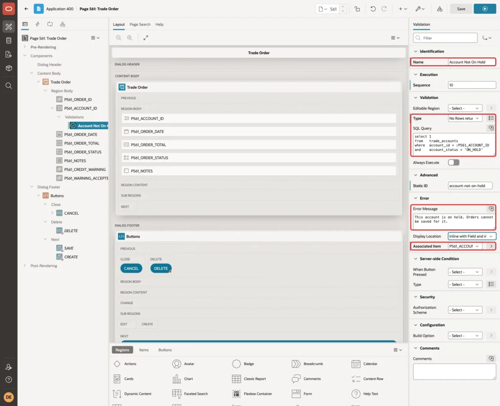Open When Button Pressed dropdown
Image resolution: width=500 pixels, height=406 pixels.
(465, 272)
